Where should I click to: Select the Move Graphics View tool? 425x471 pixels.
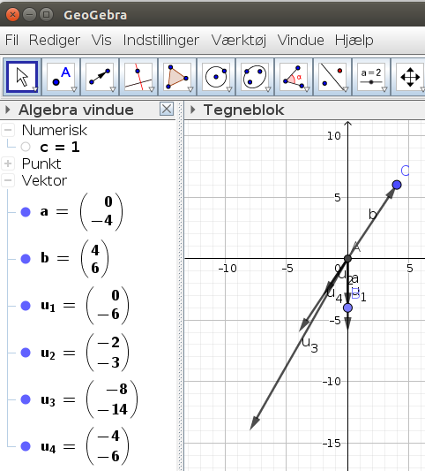(x=409, y=77)
